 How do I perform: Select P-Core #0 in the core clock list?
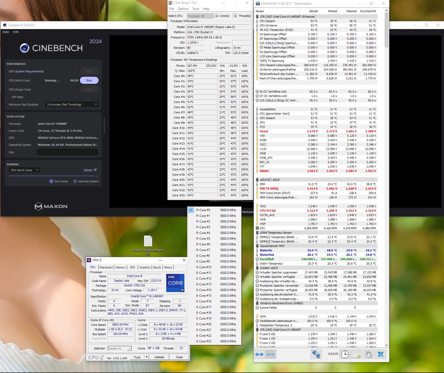[214, 210]
